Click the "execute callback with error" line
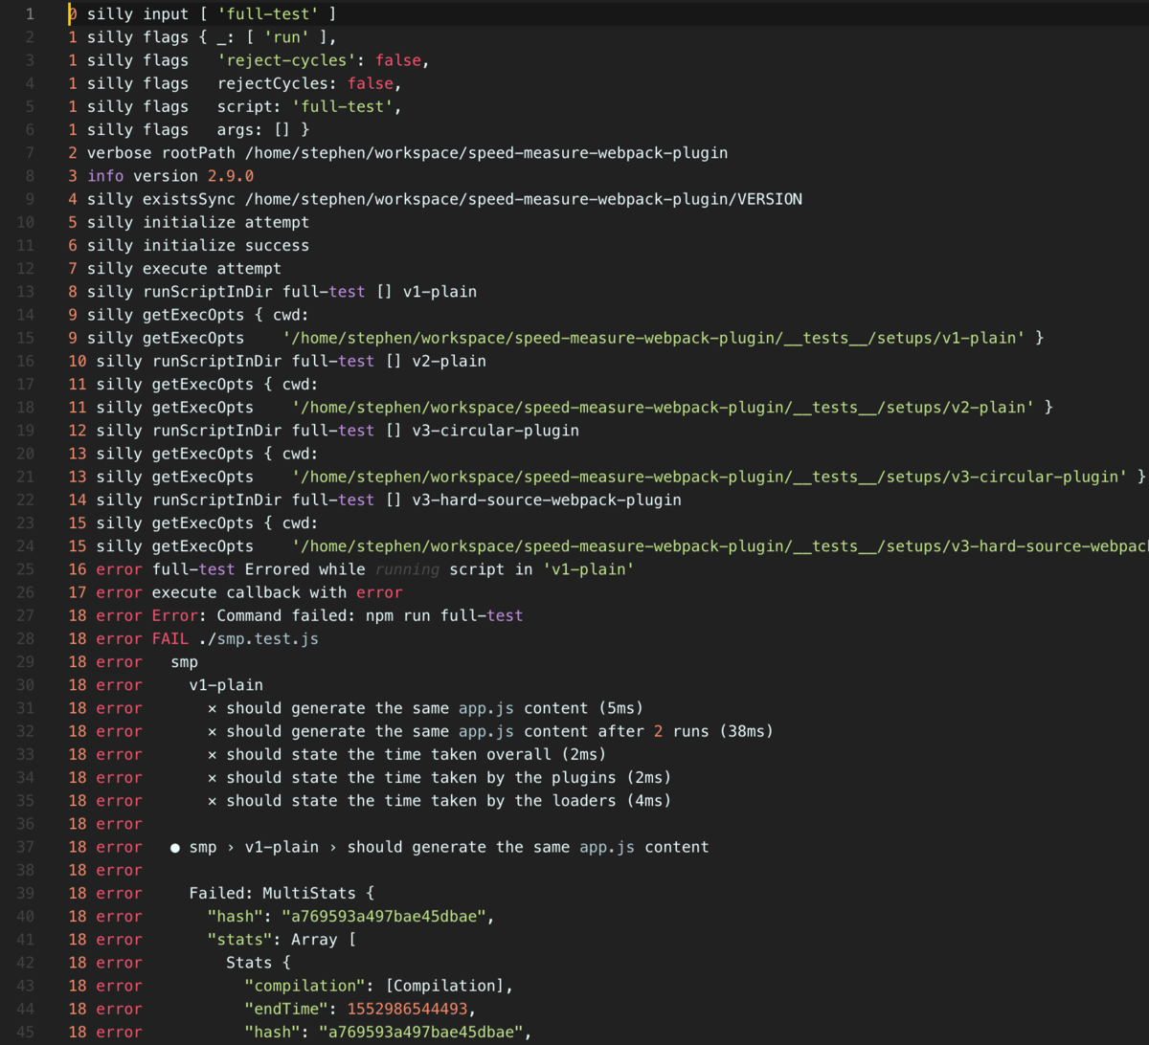The height and width of the screenshot is (1045, 1149). click(x=235, y=592)
